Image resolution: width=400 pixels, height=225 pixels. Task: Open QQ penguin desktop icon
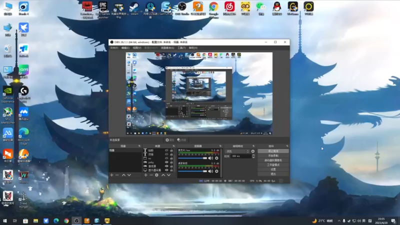[x=277, y=8]
